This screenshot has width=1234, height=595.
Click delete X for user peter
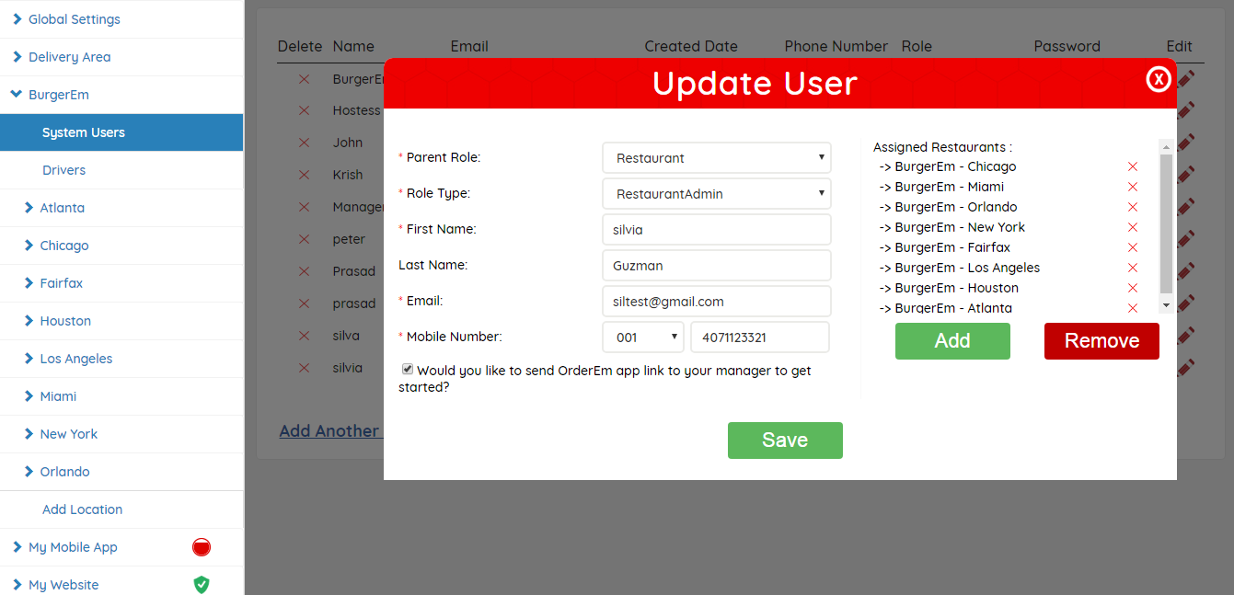304,239
